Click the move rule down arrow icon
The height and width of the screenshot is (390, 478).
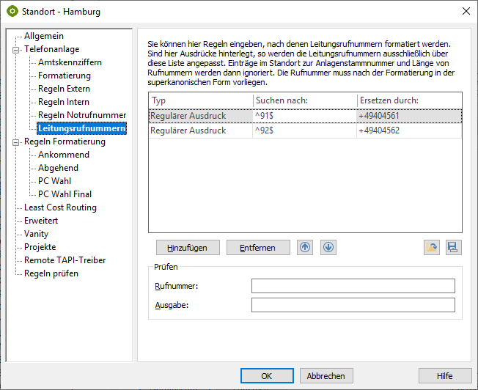point(328,248)
